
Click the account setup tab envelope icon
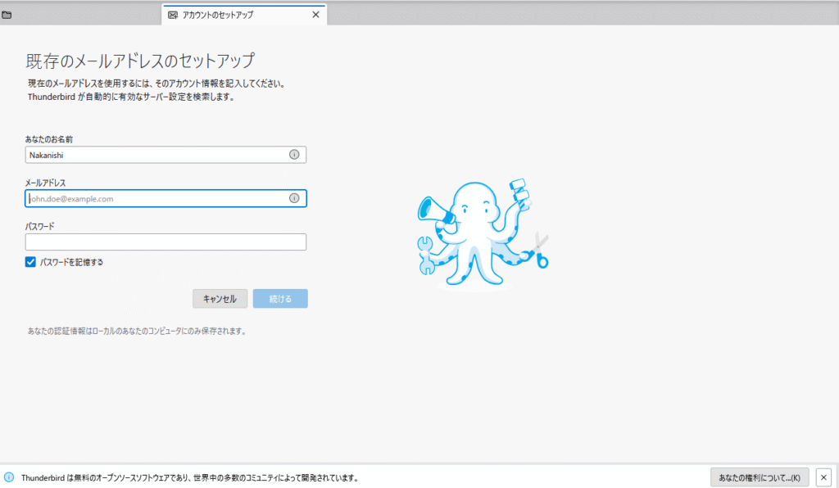[x=173, y=15]
